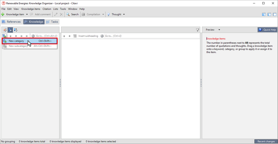This screenshot has width=278, height=144.
Task: Click the Thought light bulb button
Action: point(114,14)
